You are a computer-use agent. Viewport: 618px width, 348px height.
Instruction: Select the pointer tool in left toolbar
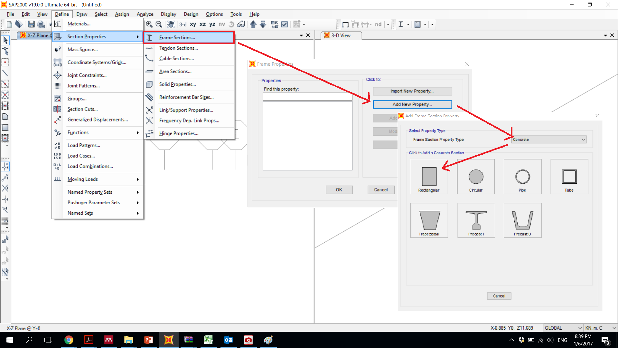5,40
